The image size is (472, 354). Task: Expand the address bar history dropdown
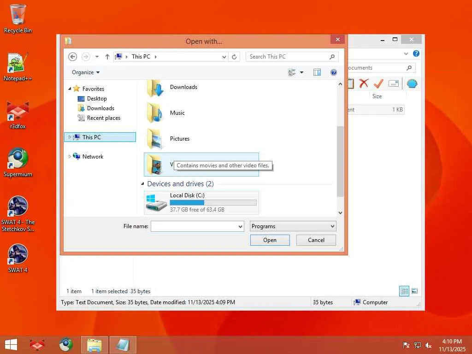224,57
